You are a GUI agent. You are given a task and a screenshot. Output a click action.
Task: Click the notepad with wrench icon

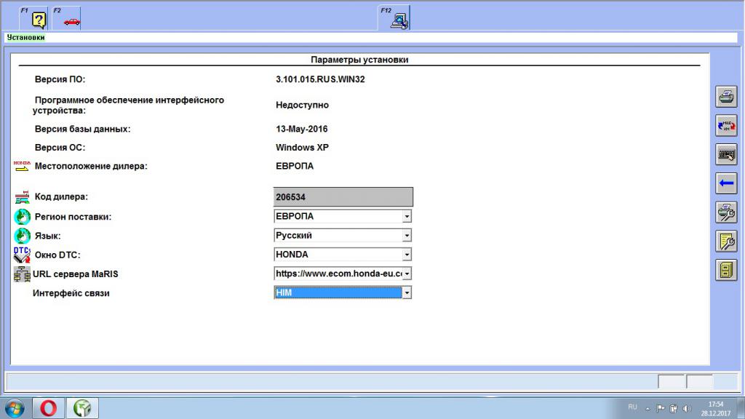(726, 241)
